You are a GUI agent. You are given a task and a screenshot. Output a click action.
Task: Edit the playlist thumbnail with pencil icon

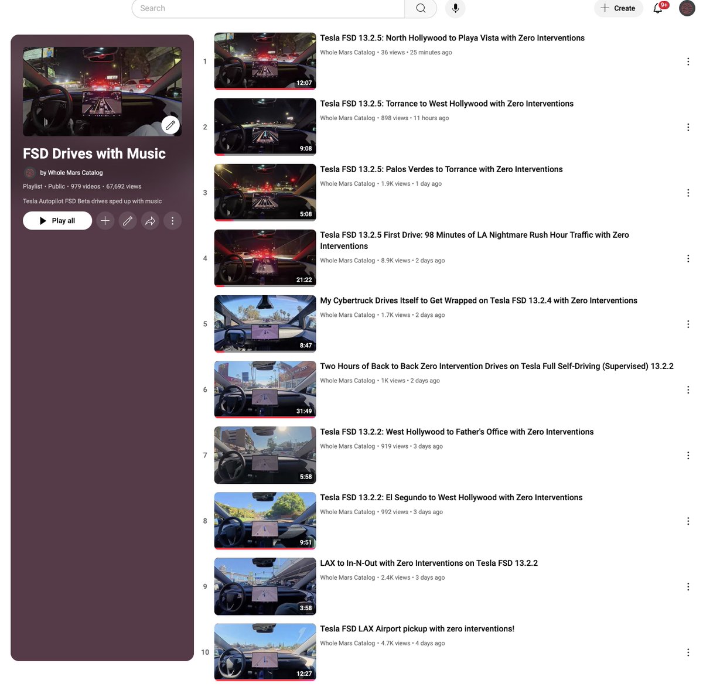pos(170,125)
